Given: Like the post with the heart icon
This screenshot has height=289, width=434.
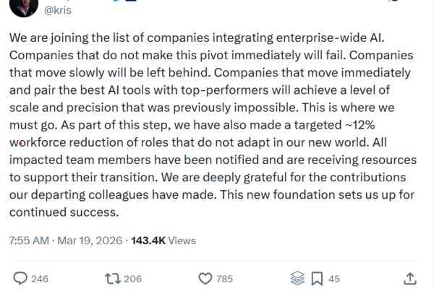Looking at the screenshot, I should (x=205, y=278).
